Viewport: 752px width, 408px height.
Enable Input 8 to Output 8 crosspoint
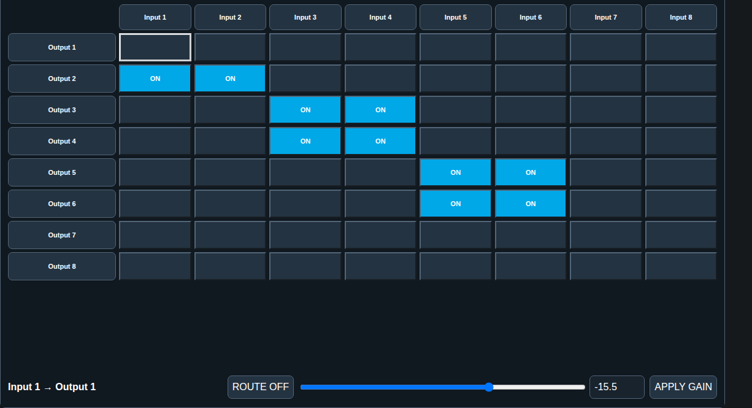(x=681, y=266)
